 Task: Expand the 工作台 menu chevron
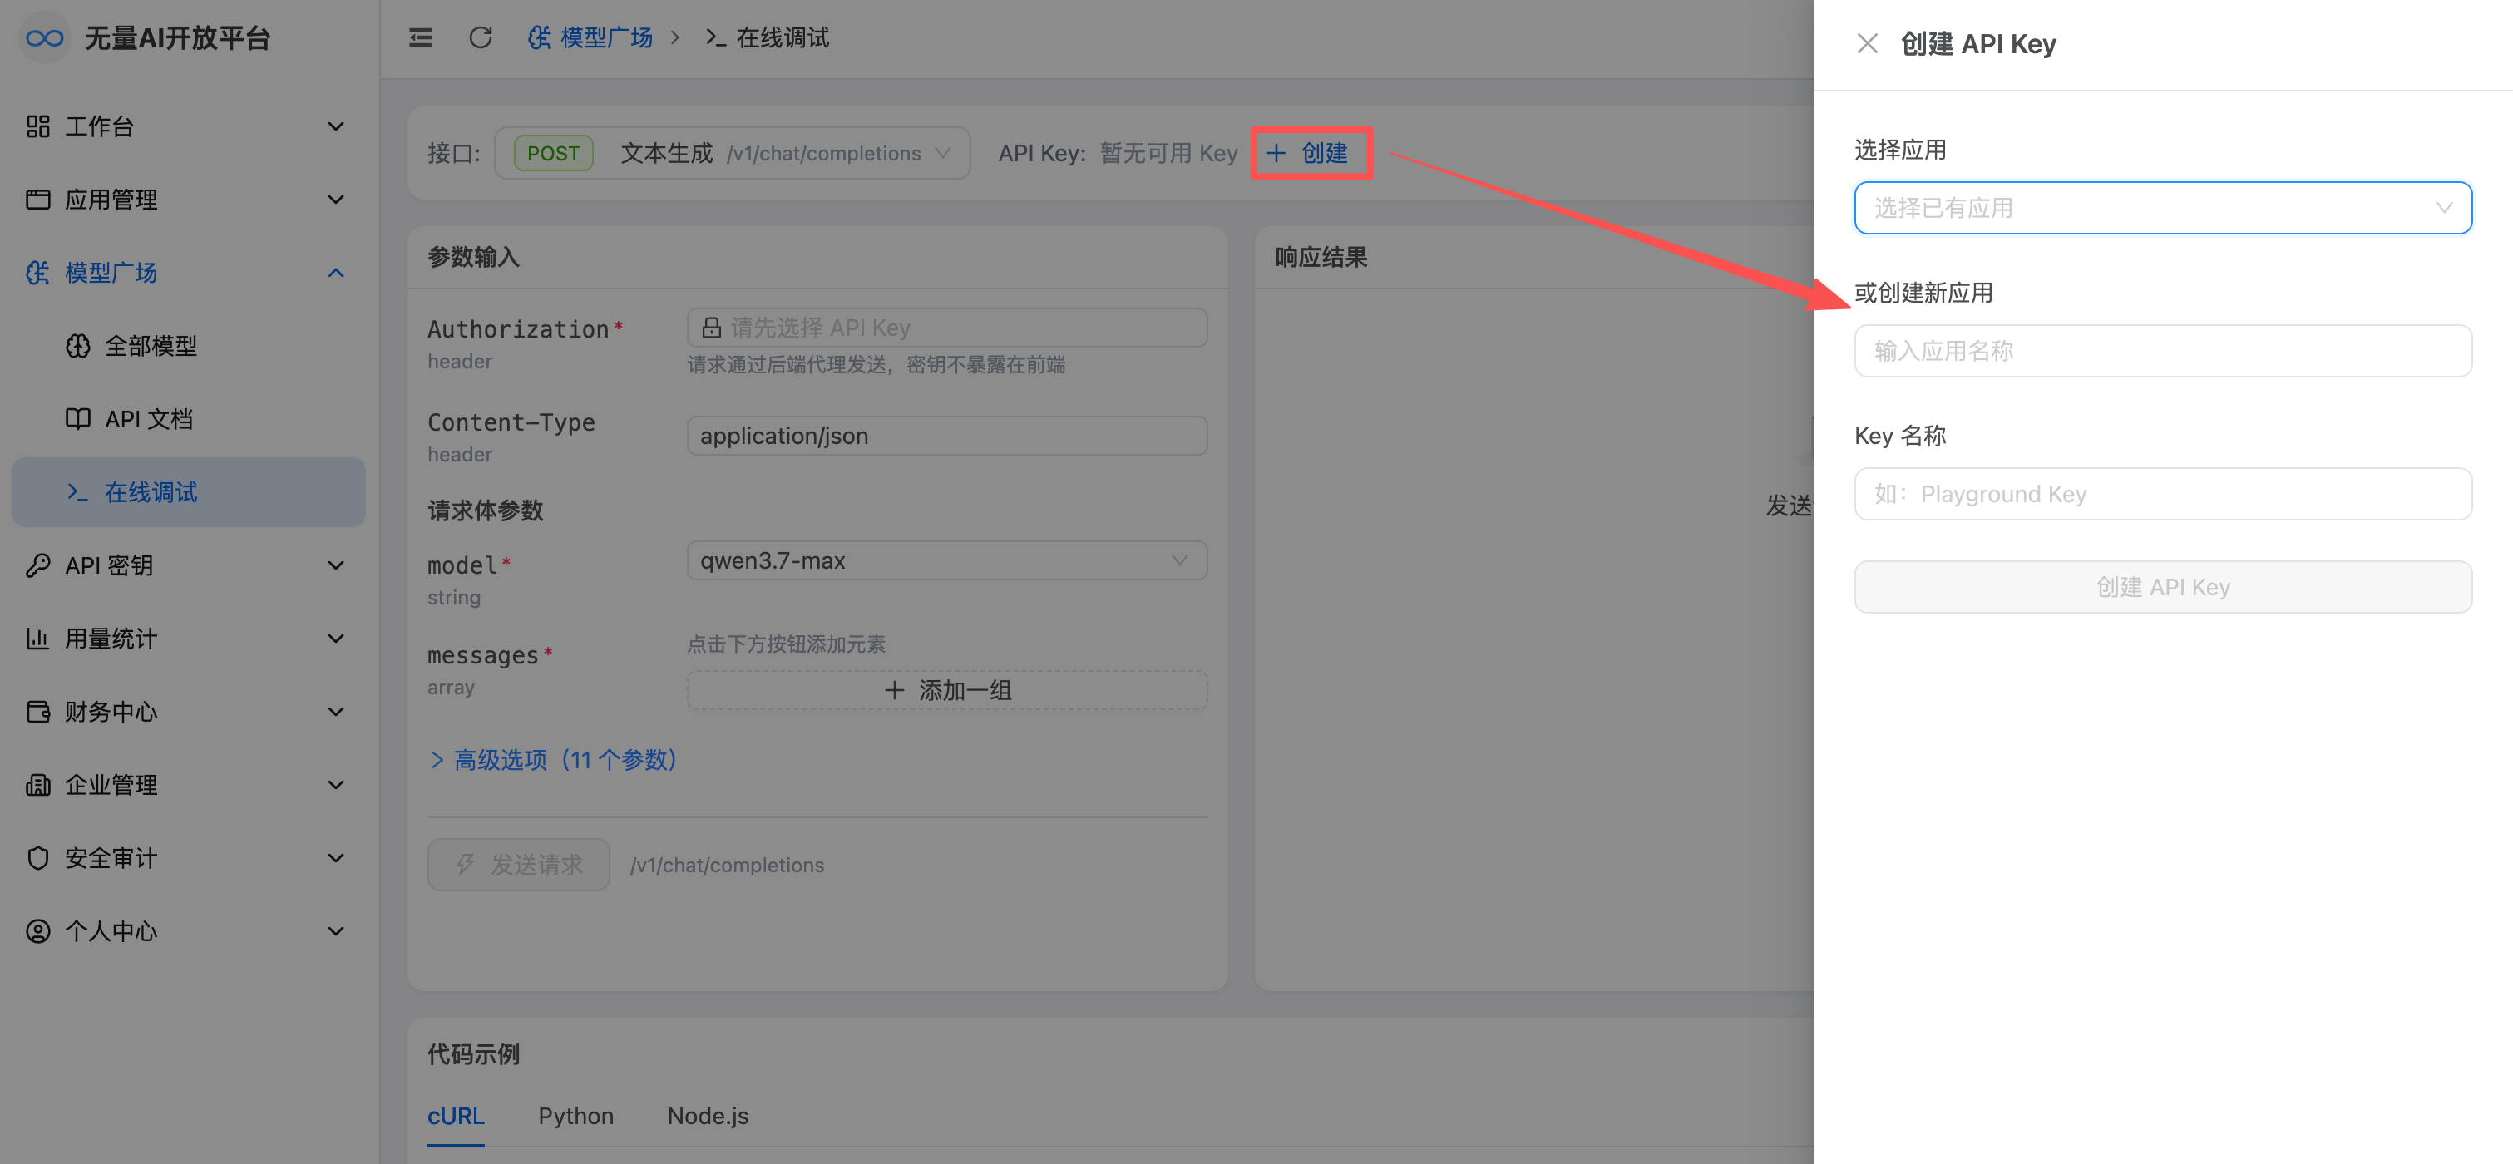point(336,126)
